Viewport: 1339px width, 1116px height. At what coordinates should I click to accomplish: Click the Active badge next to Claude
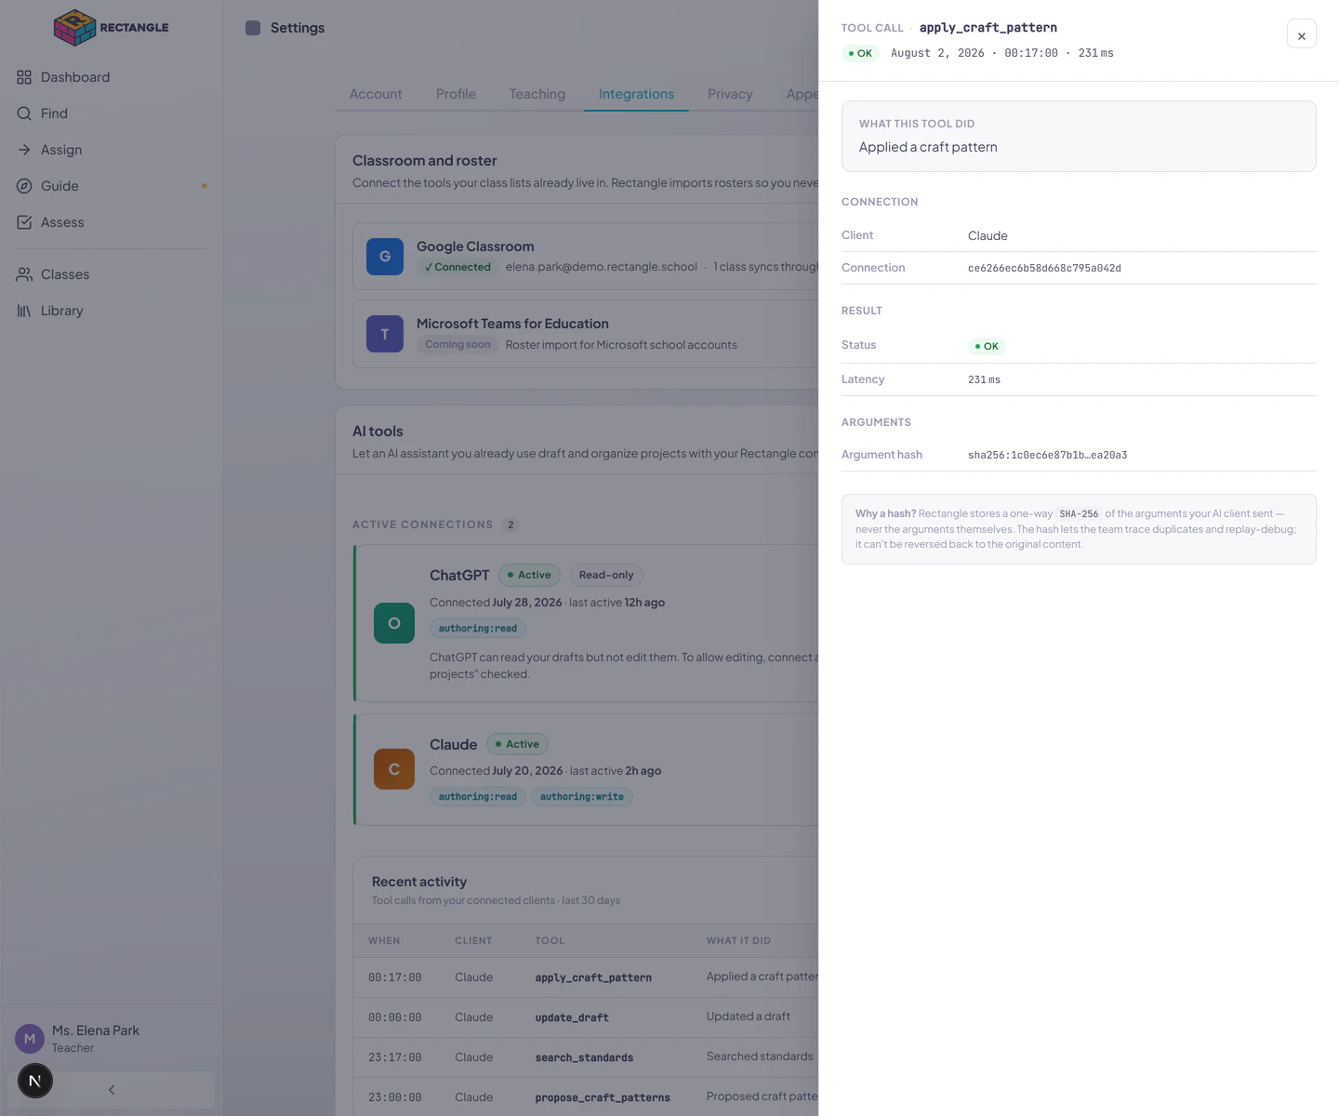tap(517, 744)
